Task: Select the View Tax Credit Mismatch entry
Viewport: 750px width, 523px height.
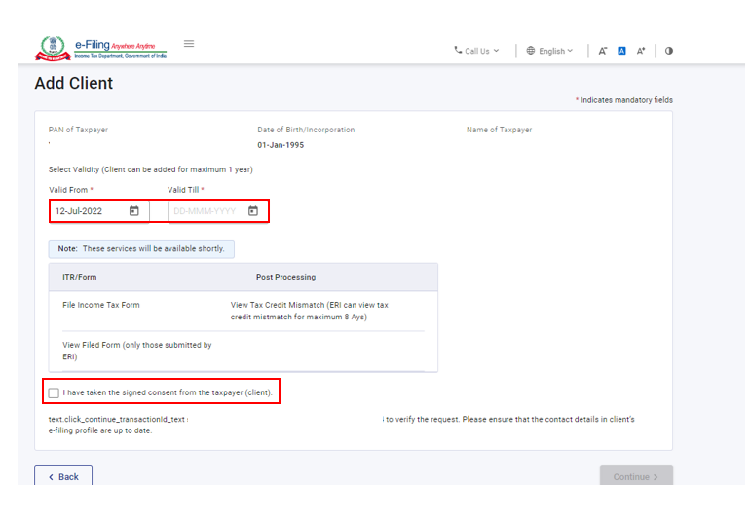Action: 309,311
